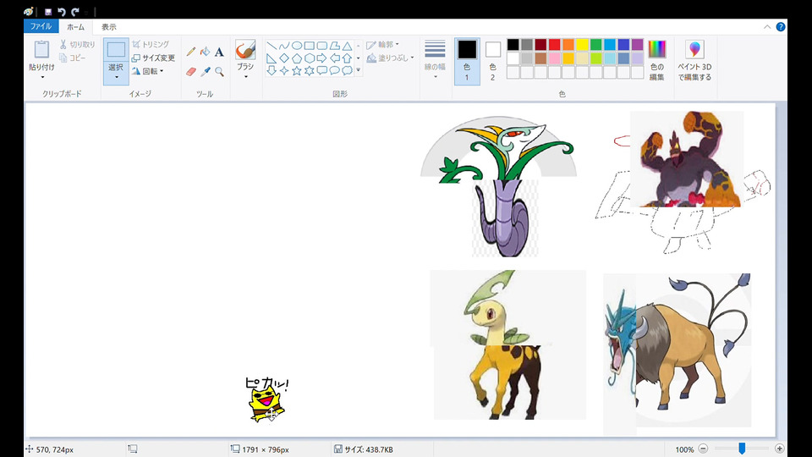The height and width of the screenshot is (457, 812).
Task: Switch to the ホーム home tab
Action: pos(75,27)
